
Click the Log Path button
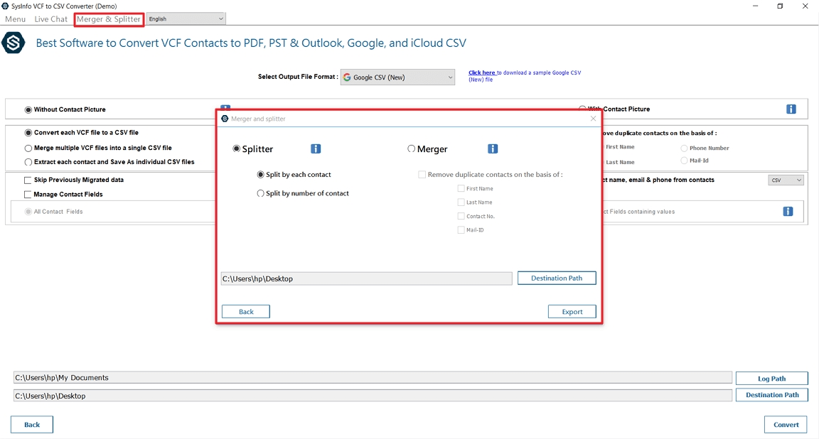tap(771, 379)
